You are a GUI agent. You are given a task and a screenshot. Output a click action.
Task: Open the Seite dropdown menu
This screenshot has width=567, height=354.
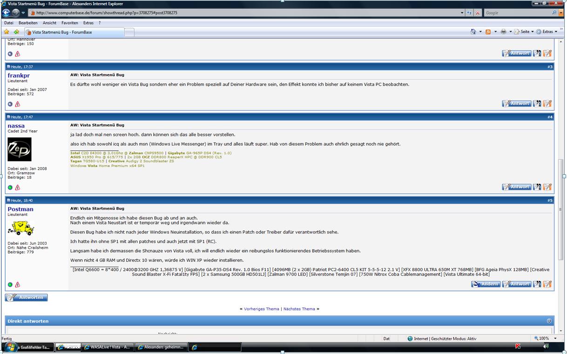(524, 32)
